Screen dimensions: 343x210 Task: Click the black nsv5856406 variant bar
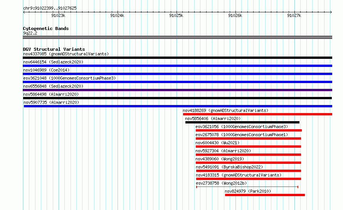point(242,122)
